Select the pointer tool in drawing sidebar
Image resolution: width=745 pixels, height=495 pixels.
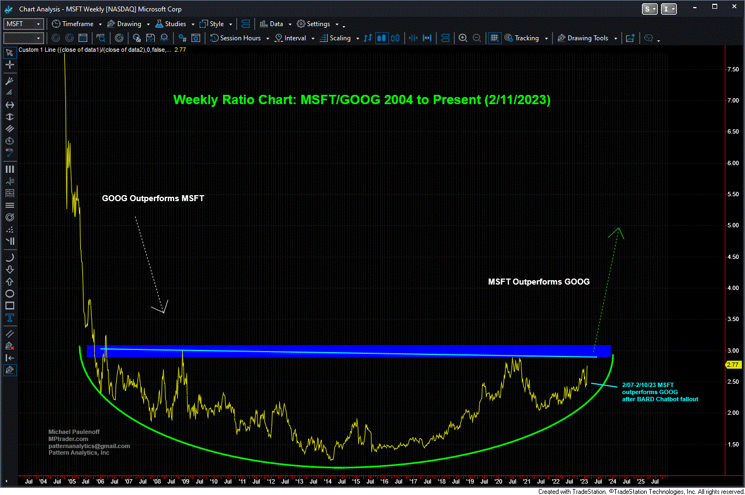9,52
